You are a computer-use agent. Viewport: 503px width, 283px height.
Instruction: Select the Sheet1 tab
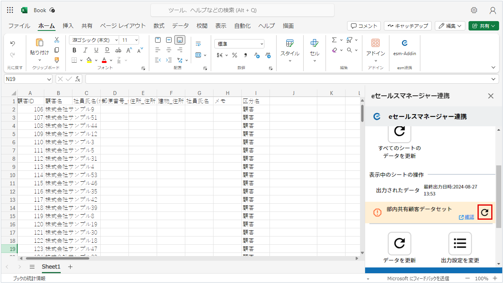click(x=51, y=267)
